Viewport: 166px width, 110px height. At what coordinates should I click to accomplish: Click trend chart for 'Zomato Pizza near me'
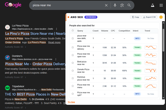click(151, 71)
